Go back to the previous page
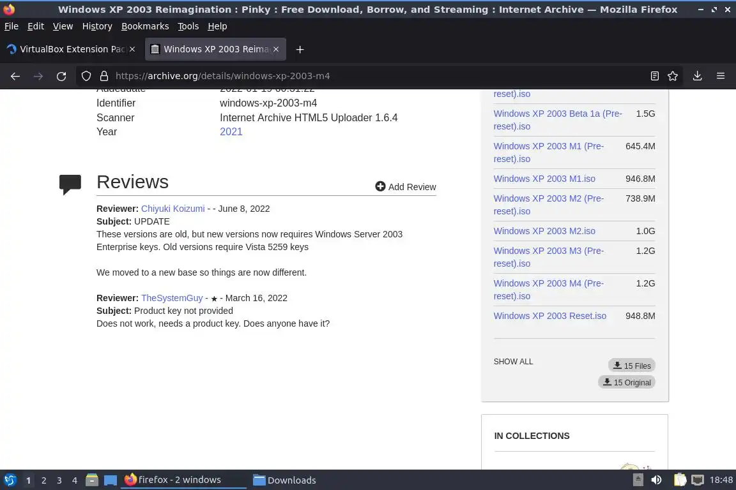The width and height of the screenshot is (736, 490). click(x=15, y=76)
